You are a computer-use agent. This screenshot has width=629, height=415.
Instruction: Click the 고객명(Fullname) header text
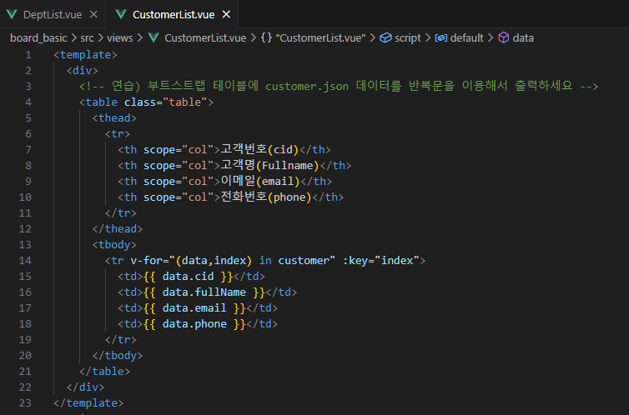pos(269,166)
